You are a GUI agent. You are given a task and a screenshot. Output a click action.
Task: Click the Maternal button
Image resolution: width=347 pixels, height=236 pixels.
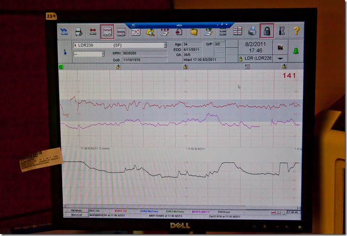coord(76,215)
